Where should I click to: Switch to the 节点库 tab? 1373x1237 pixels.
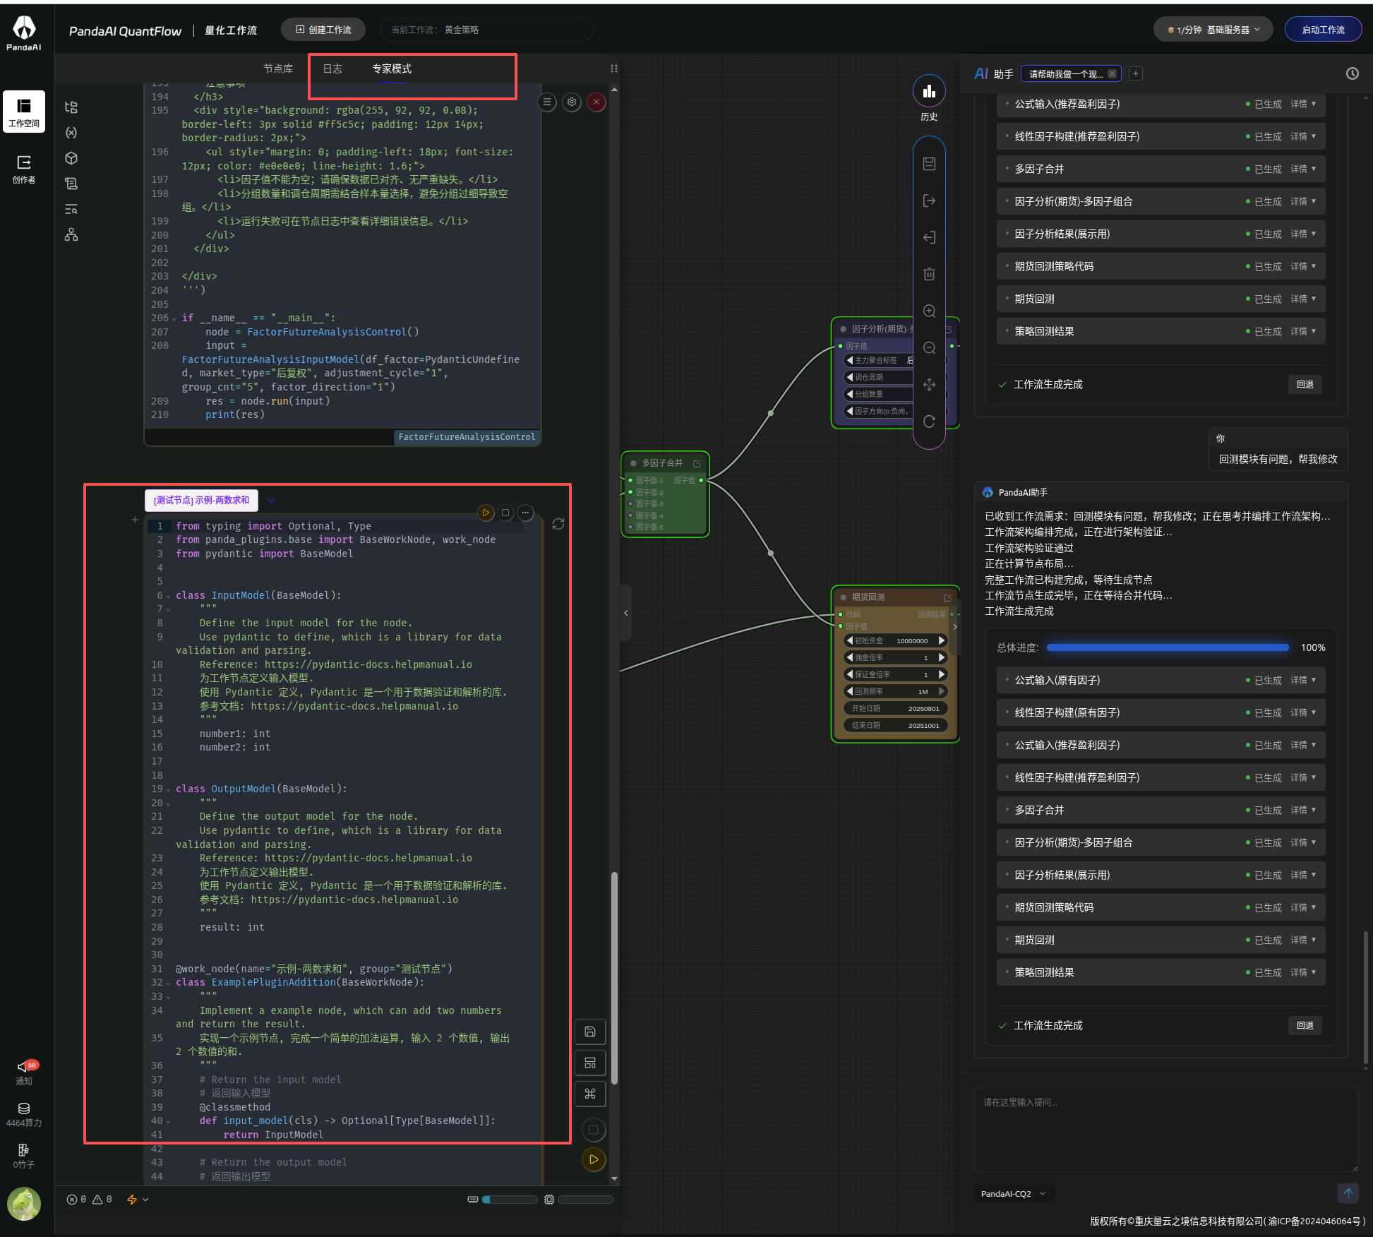click(x=278, y=68)
